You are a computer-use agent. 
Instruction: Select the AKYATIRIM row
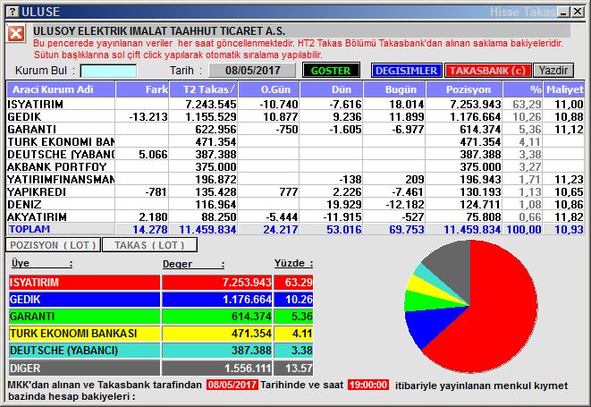(295, 216)
